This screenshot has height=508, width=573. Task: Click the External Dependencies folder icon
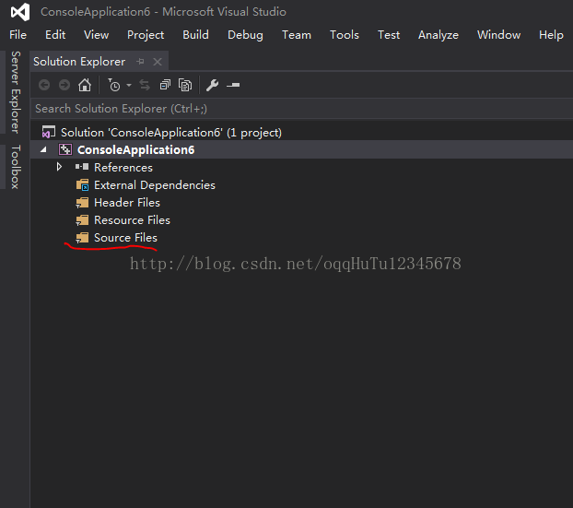click(83, 184)
